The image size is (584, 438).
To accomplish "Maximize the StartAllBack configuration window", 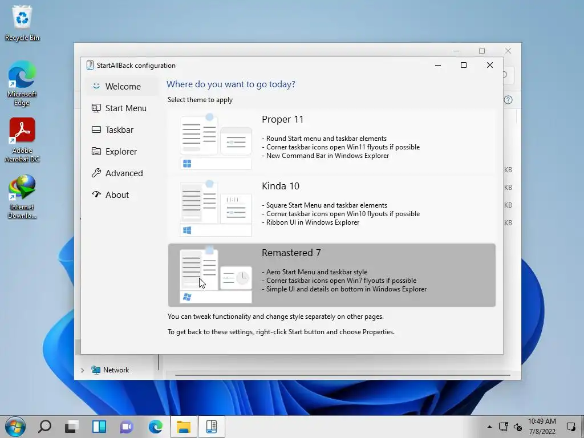I will 464,65.
